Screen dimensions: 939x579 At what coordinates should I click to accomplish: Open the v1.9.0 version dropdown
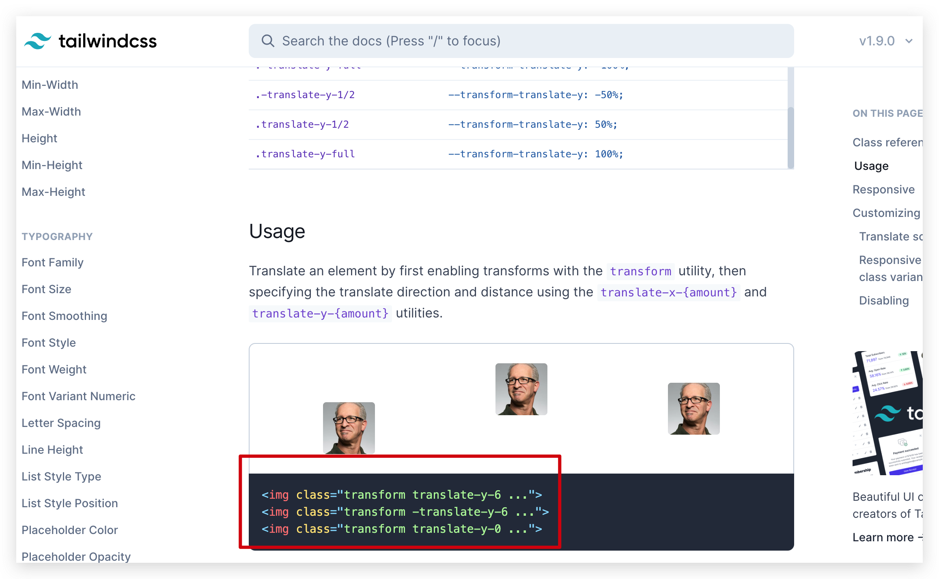click(x=886, y=41)
